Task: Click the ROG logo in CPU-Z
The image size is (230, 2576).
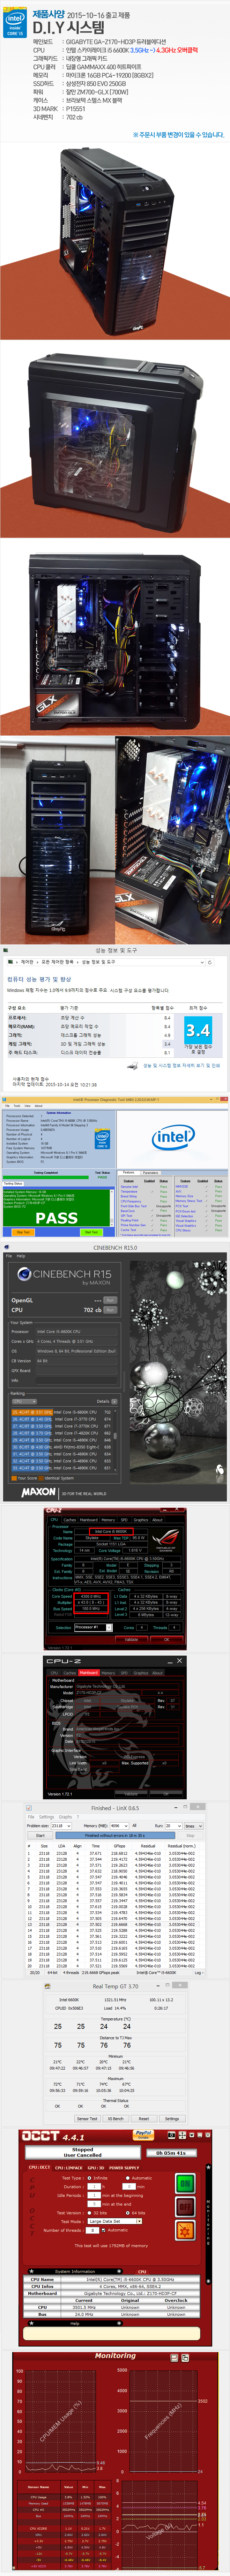Action: coord(165,1540)
